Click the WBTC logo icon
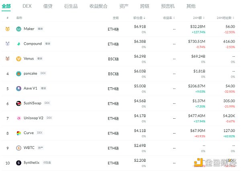This screenshot has width=241, height=171. tap(19, 148)
